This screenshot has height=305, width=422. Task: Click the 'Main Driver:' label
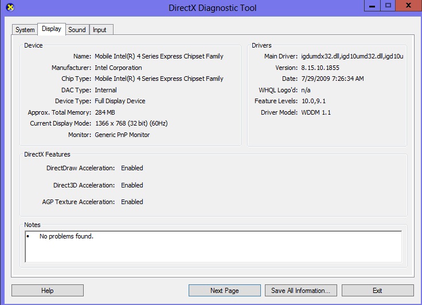(x=281, y=56)
